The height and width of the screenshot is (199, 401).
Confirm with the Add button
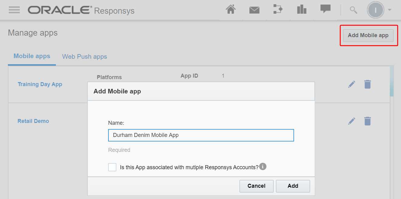click(x=293, y=186)
